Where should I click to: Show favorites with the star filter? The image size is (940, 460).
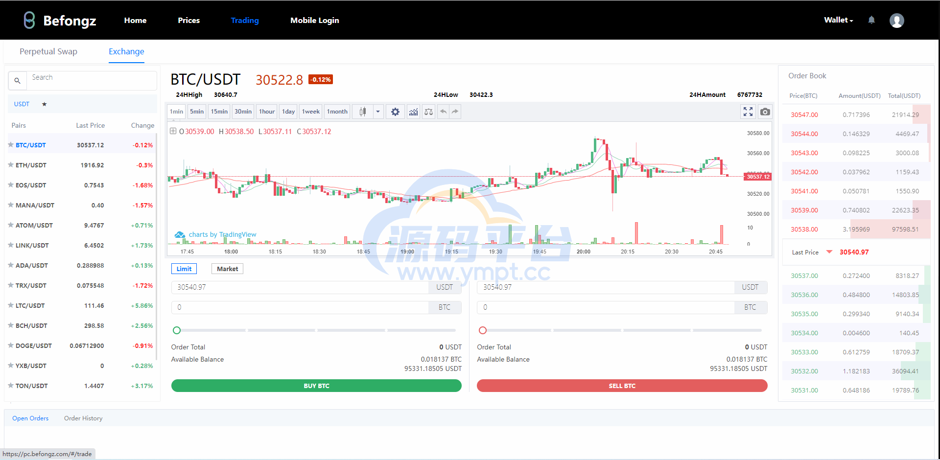pyautogui.click(x=44, y=104)
